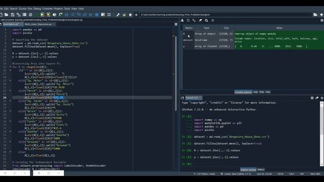Click the Open file folder icon in main toolbar
Screen dimensions: 324x182
click(x=7, y=15)
